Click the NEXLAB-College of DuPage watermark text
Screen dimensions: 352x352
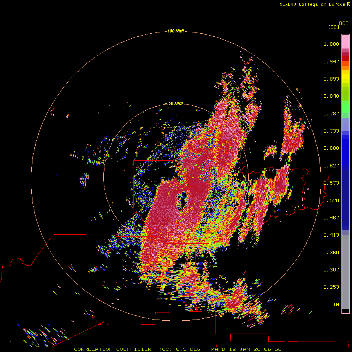click(314, 4)
